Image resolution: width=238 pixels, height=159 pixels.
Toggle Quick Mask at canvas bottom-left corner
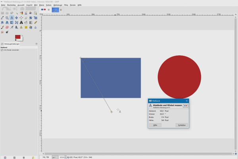pos(40,153)
